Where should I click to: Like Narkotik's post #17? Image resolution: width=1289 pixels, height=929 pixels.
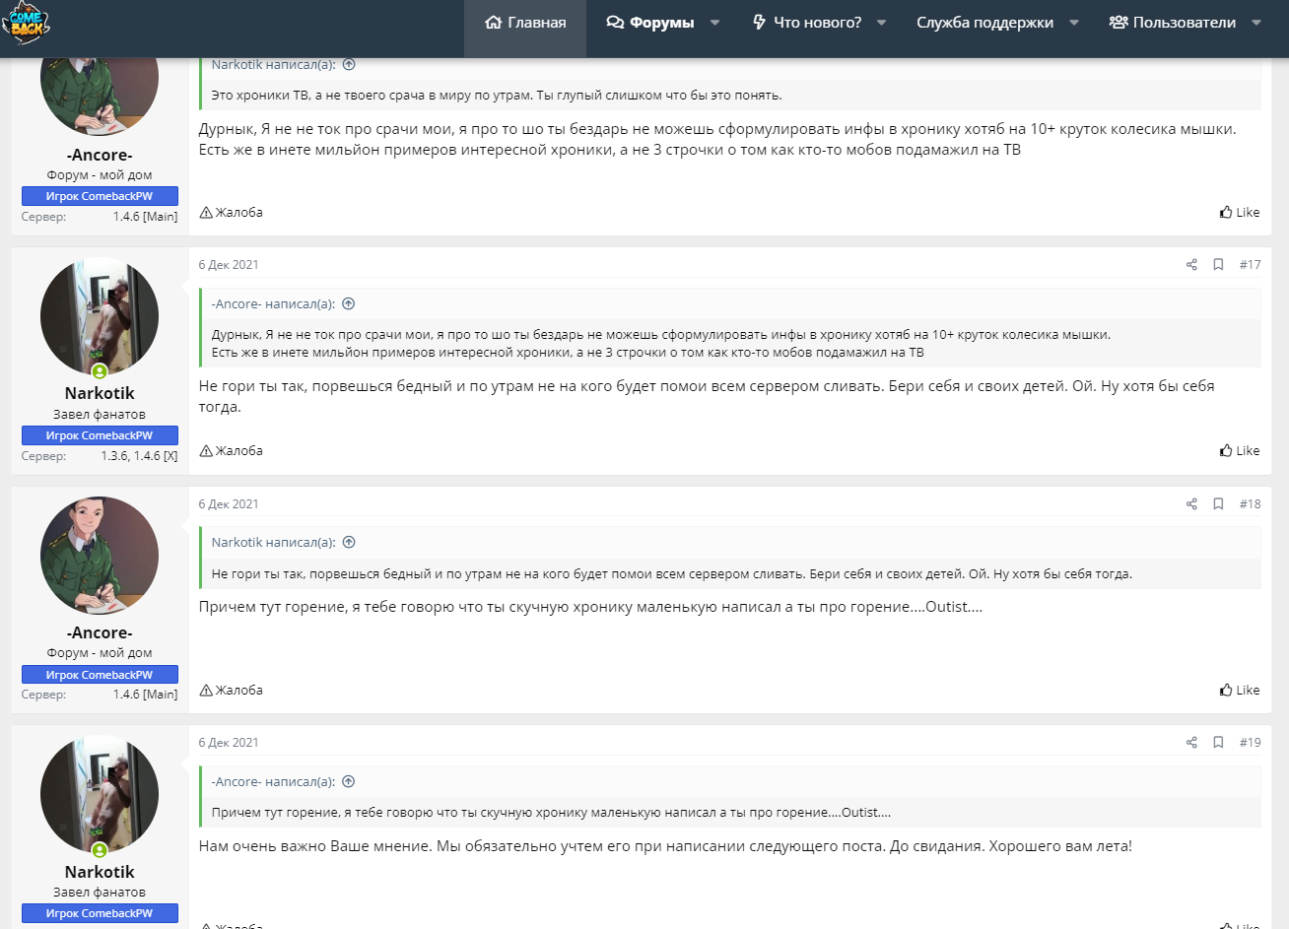point(1240,451)
